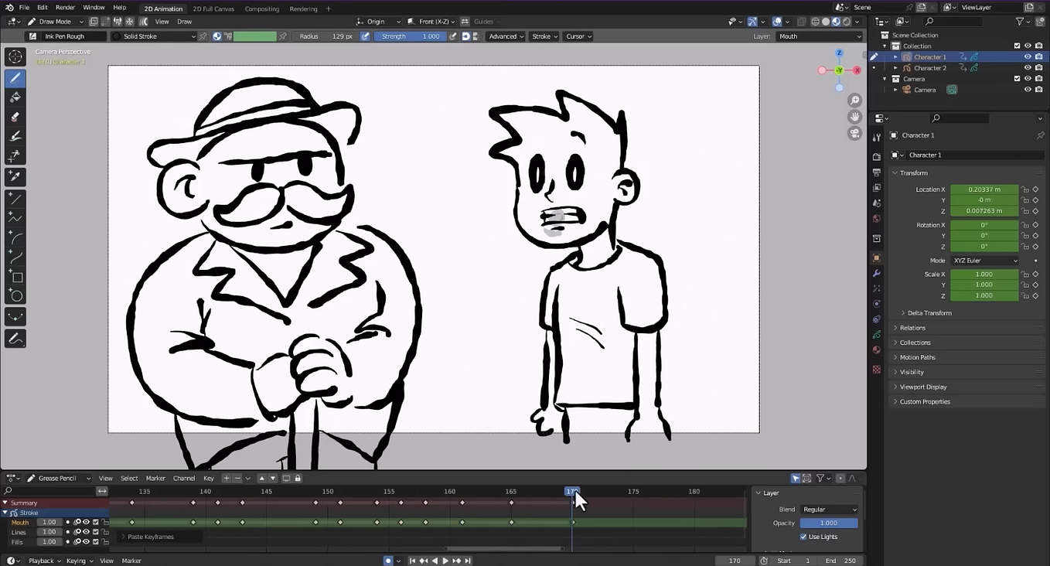Image resolution: width=1050 pixels, height=566 pixels.
Task: Select the Line drawing tool
Action: [15, 199]
